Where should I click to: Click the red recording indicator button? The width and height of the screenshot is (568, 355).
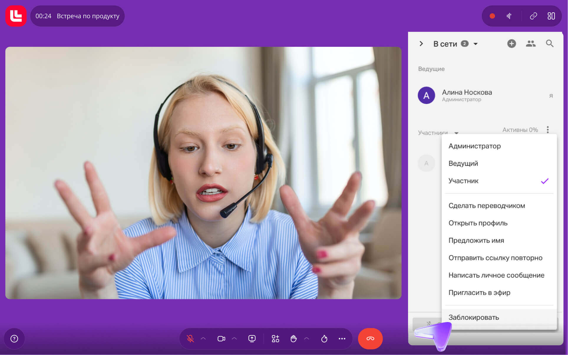pos(492,16)
